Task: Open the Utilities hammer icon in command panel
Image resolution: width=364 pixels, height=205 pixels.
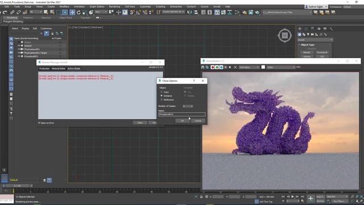Action: coord(331,29)
